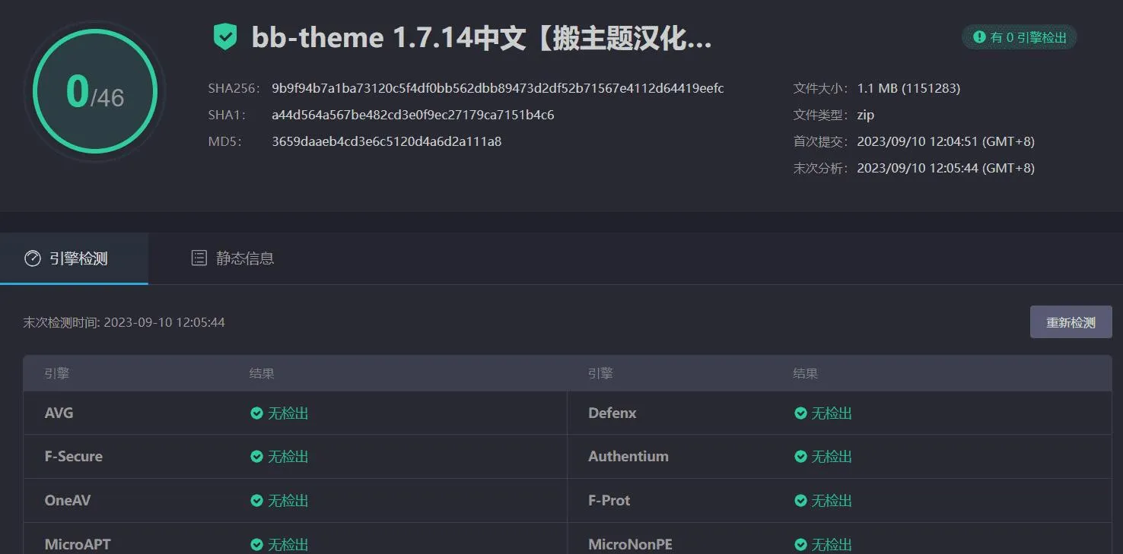Click the MicroNonPE green check icon

[x=800, y=545]
